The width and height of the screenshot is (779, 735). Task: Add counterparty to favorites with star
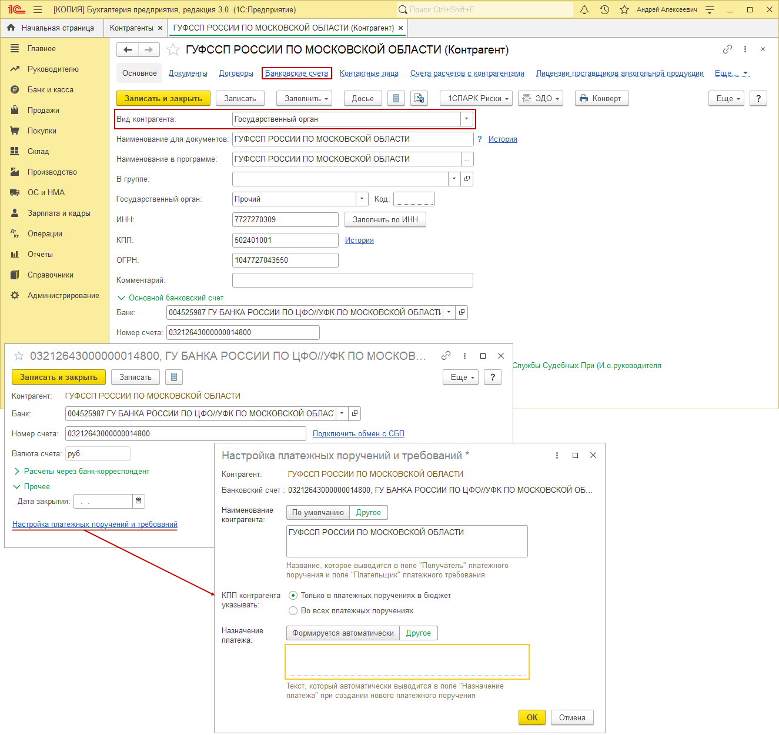pos(173,50)
